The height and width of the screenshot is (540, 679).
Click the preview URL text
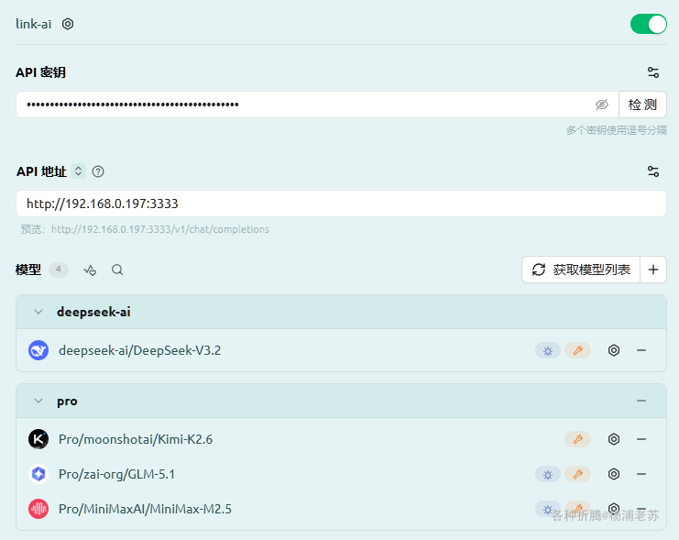(x=160, y=229)
